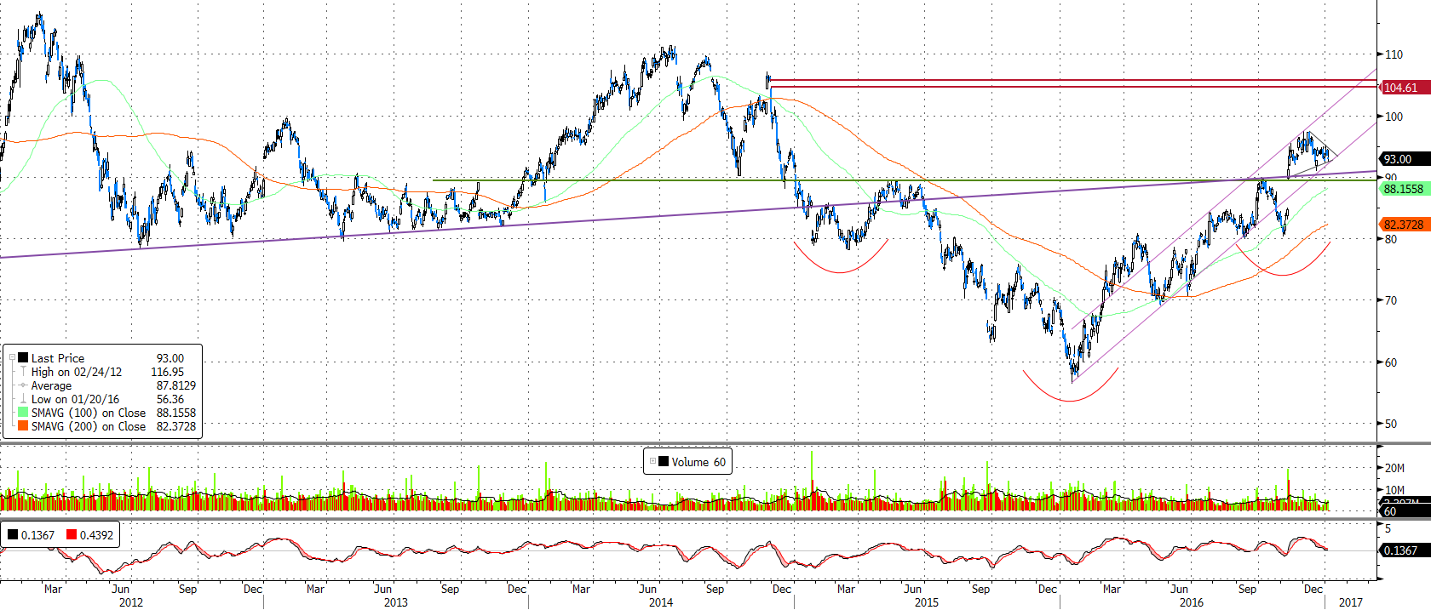The image size is (1431, 610).
Task: Click the 56.36 low value
Action: point(170,399)
